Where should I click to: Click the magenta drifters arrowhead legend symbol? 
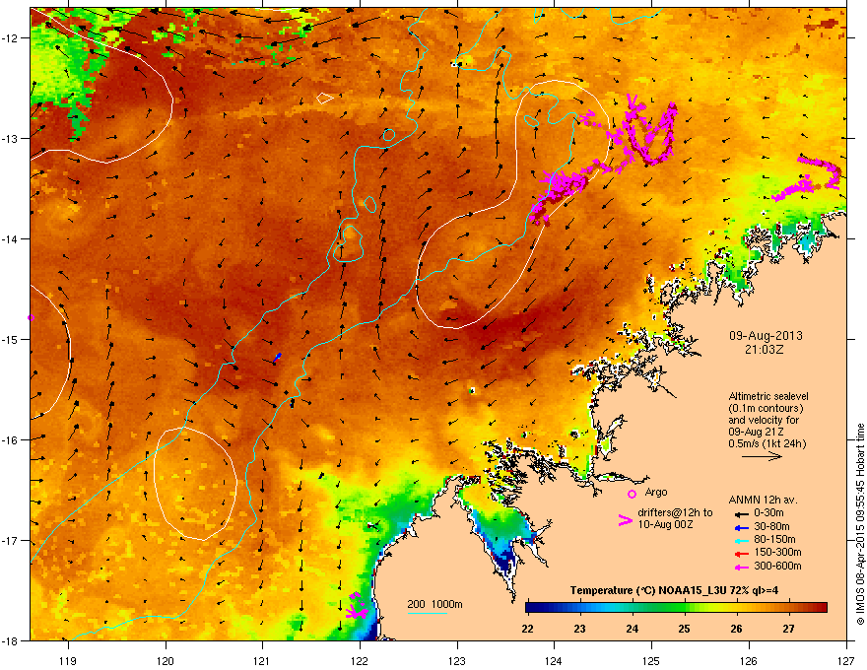[x=626, y=520]
